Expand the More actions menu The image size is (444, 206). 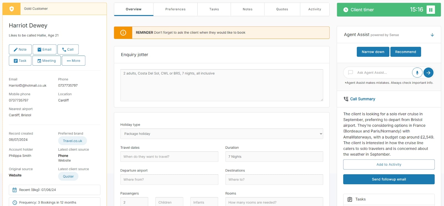click(74, 61)
